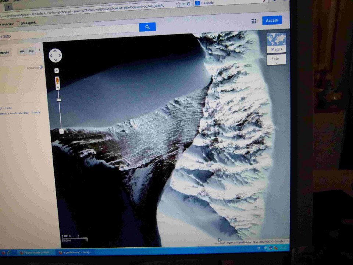Image resolution: width=353 pixels, height=265 pixels.
Task: Zoom out with the minus button
Action: coord(61,131)
